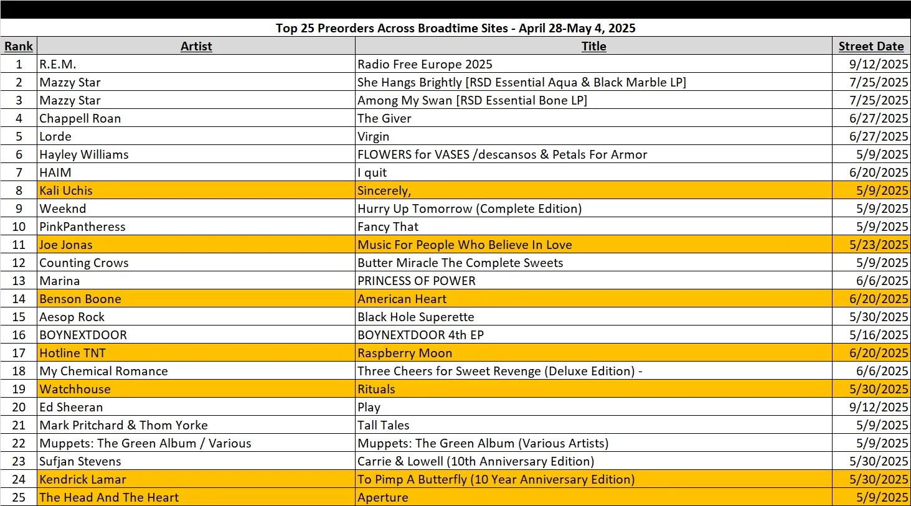Select the Sincerely, title cell

coord(593,190)
